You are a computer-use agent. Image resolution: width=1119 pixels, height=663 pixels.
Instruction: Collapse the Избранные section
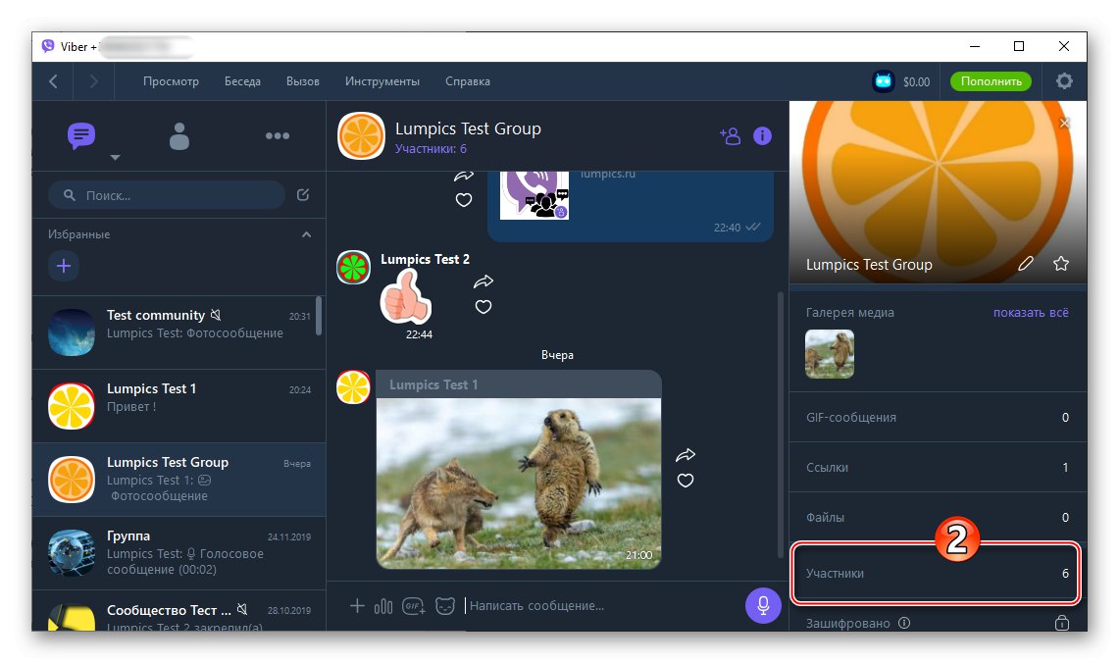pos(306,234)
